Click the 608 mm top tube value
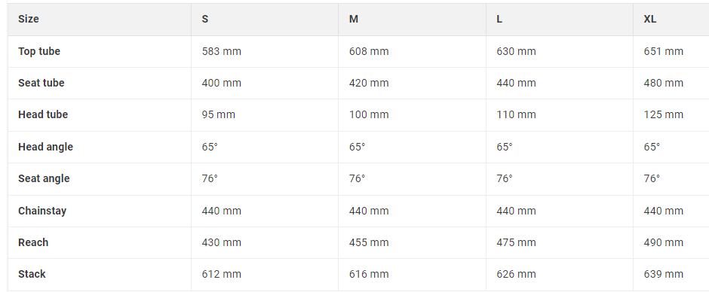 click(369, 51)
